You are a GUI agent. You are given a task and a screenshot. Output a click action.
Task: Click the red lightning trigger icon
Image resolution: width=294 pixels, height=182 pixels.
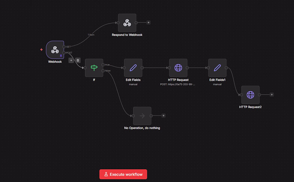tap(41, 50)
